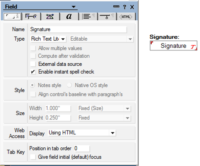
Task: Toggle Allow multiple values checkbox
Action: (x=33, y=48)
